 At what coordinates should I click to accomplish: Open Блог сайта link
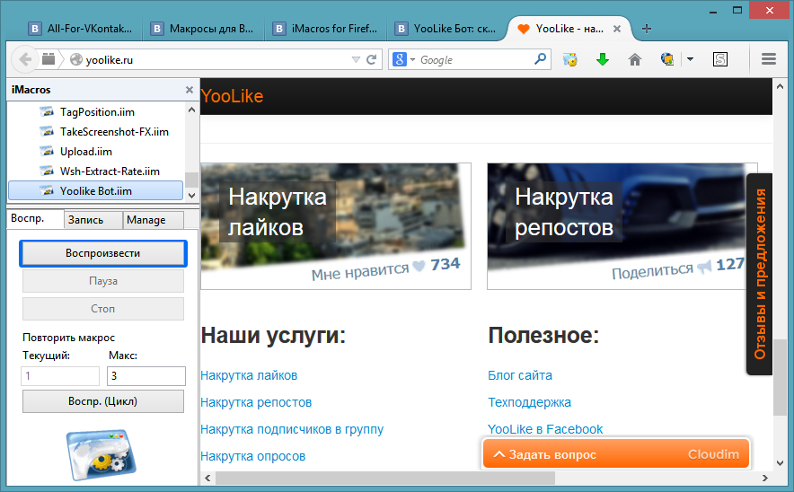click(520, 375)
